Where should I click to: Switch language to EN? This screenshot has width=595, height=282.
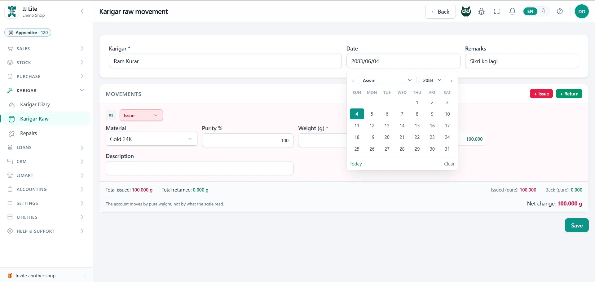(530, 11)
